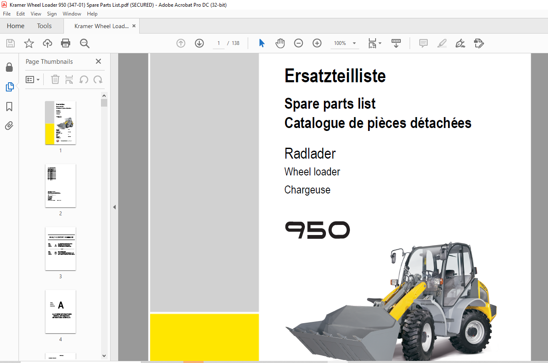This screenshot has height=363, width=548.
Task: Open the stamp tool icon
Action: pyautogui.click(x=479, y=43)
